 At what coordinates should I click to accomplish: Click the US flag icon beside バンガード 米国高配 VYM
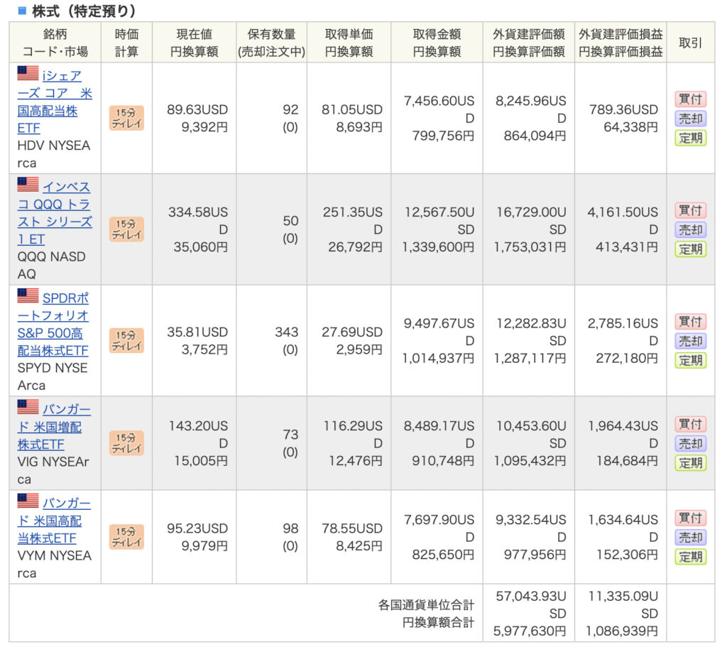28,501
